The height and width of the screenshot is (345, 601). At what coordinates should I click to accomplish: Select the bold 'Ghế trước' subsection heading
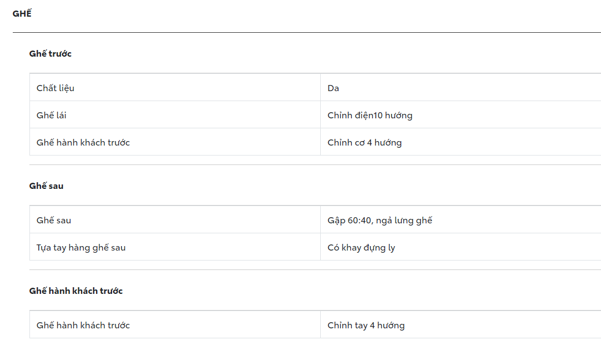pos(50,54)
